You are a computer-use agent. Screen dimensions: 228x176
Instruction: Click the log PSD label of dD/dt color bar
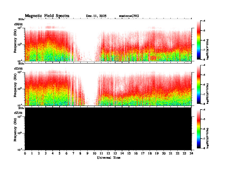coord(208,93)
